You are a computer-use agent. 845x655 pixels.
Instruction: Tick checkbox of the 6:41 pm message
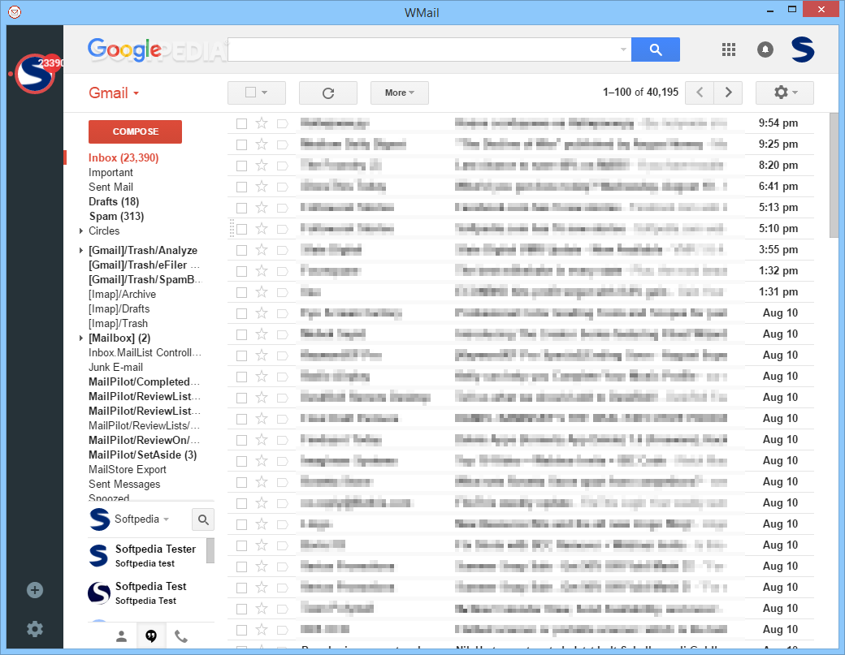point(241,187)
